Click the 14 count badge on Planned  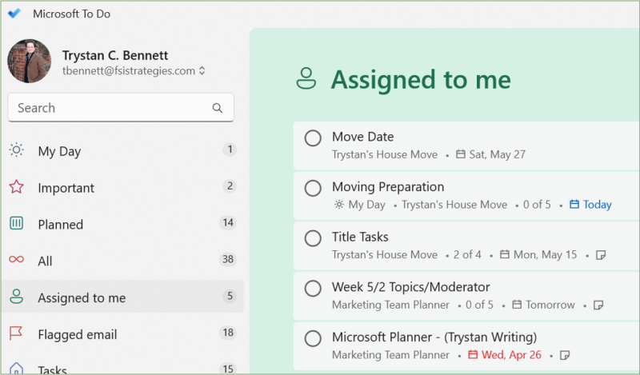228,223
